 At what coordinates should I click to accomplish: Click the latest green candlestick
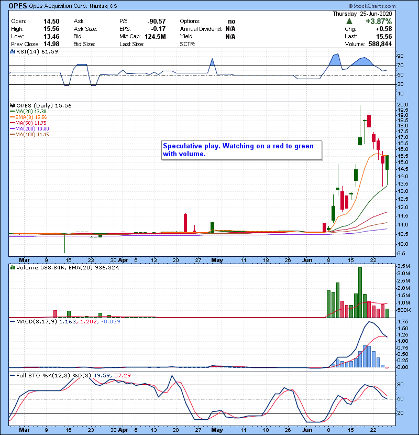[387, 162]
